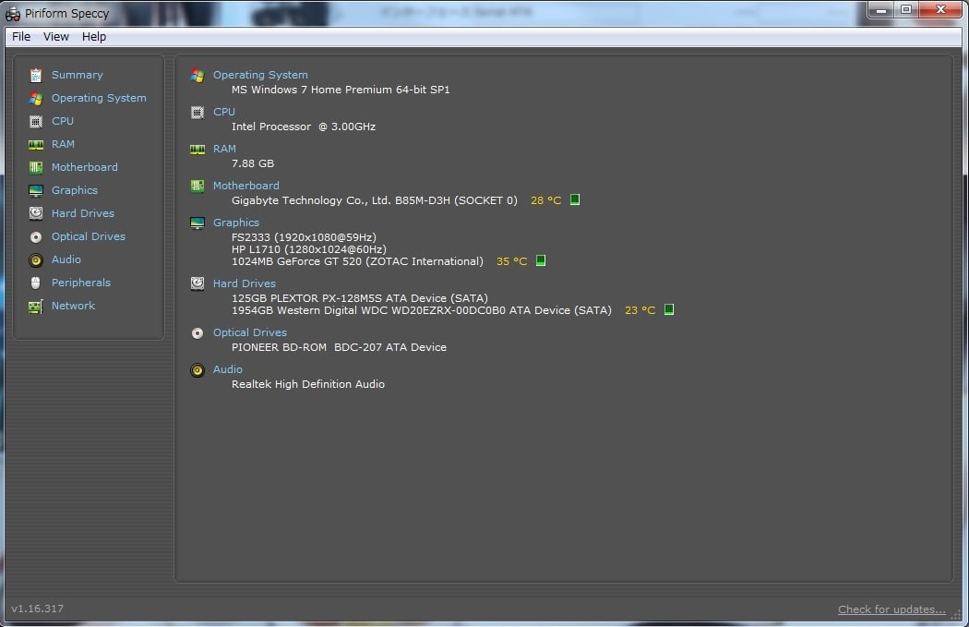Click green temperature indicator next to 28 °C
969x627 pixels.
tap(575, 199)
